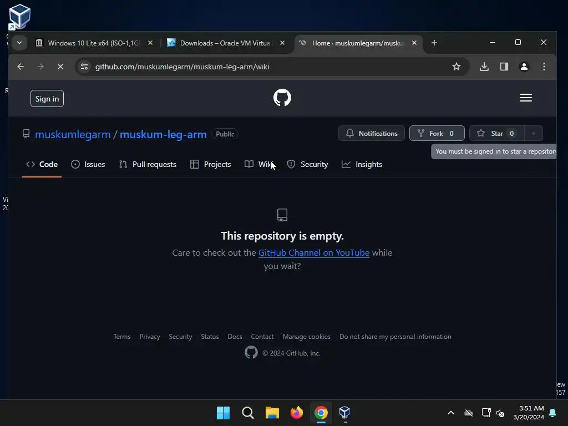Open Chrome three-dot menu
This screenshot has width=568, height=426.
544,67
